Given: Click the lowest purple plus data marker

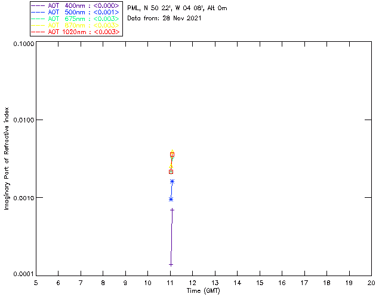Looking at the screenshot, I should pyautogui.click(x=171, y=265).
